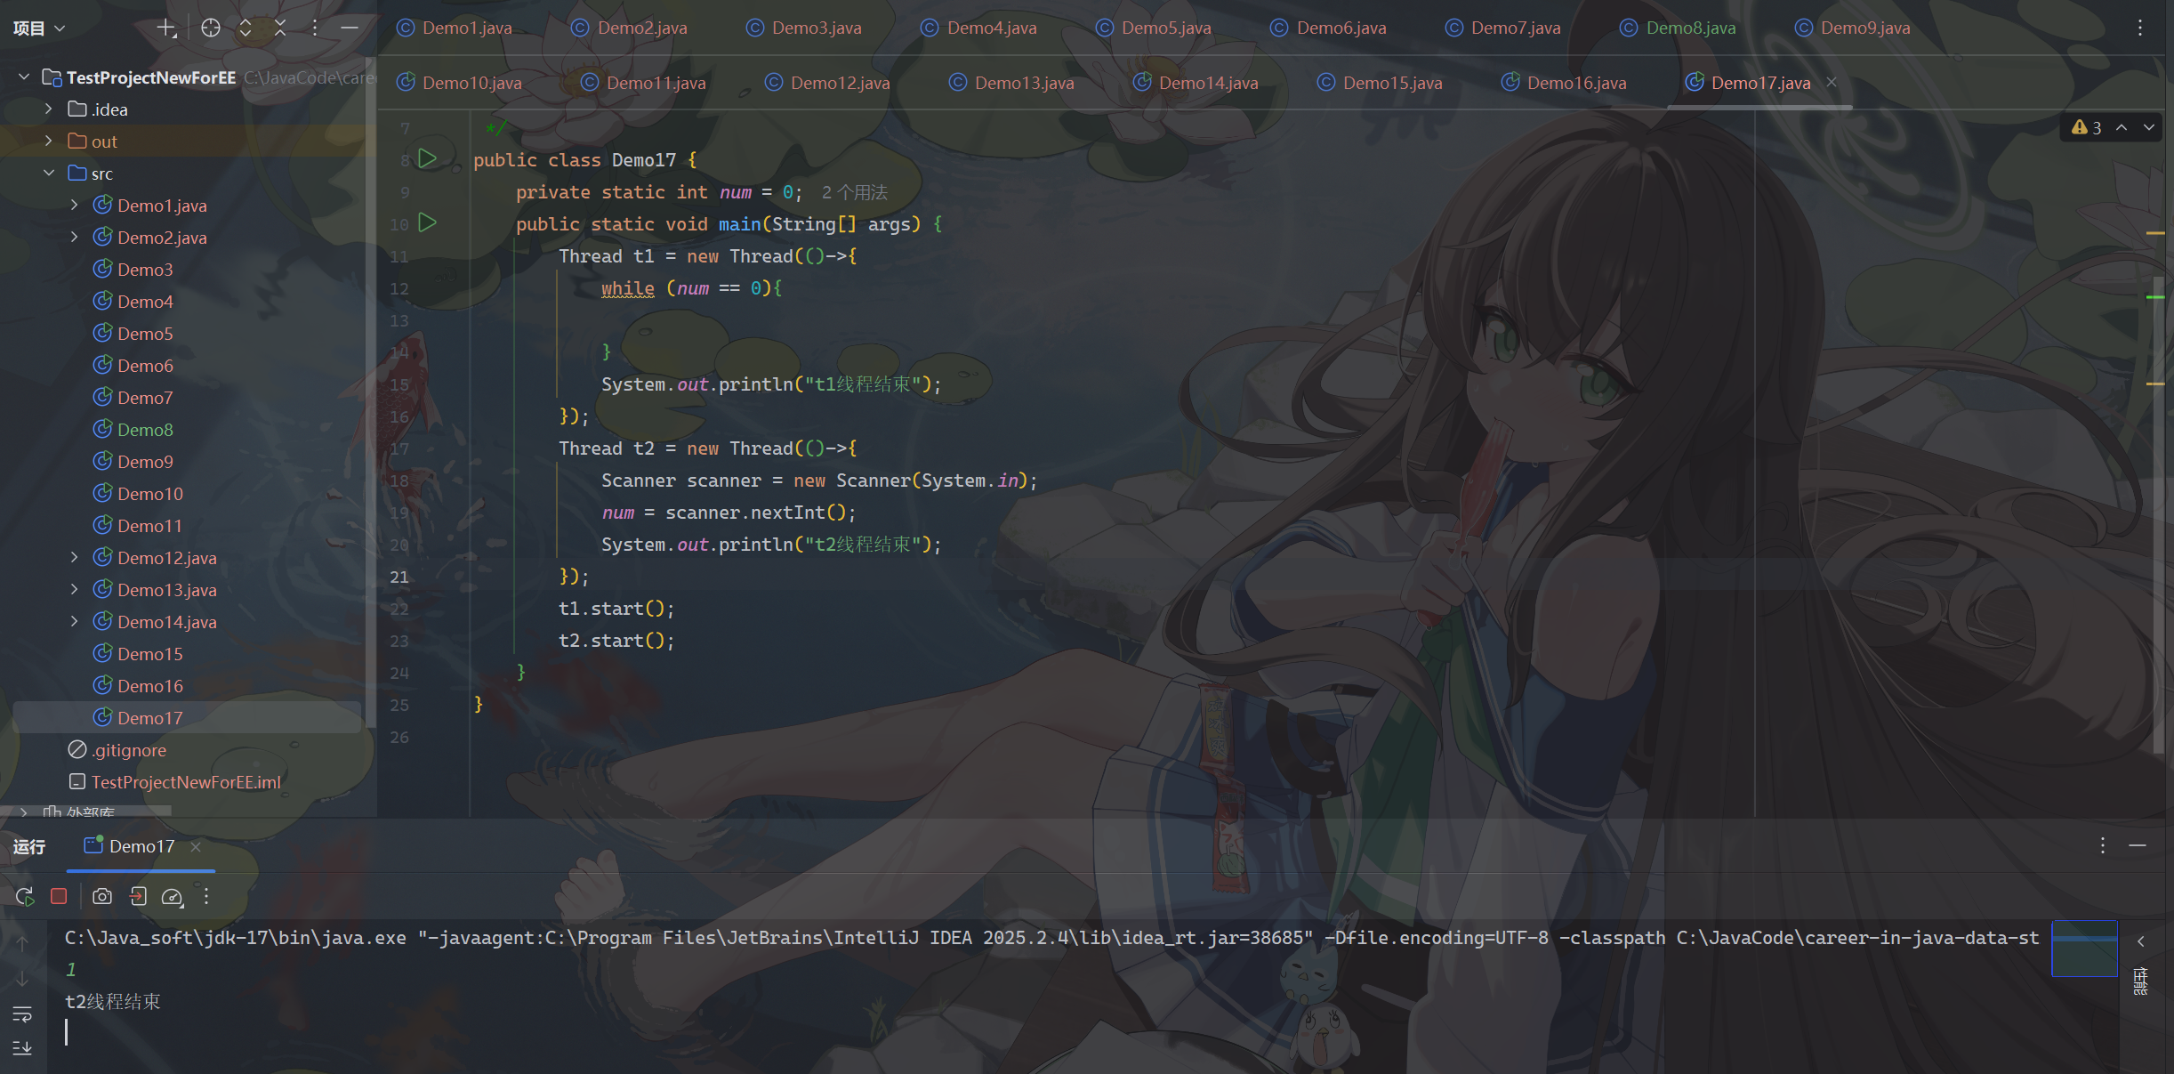Take a thread dump with the camera icon
This screenshot has width=2174, height=1074.
[x=101, y=896]
